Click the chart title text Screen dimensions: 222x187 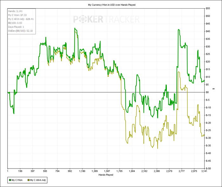[112, 5]
